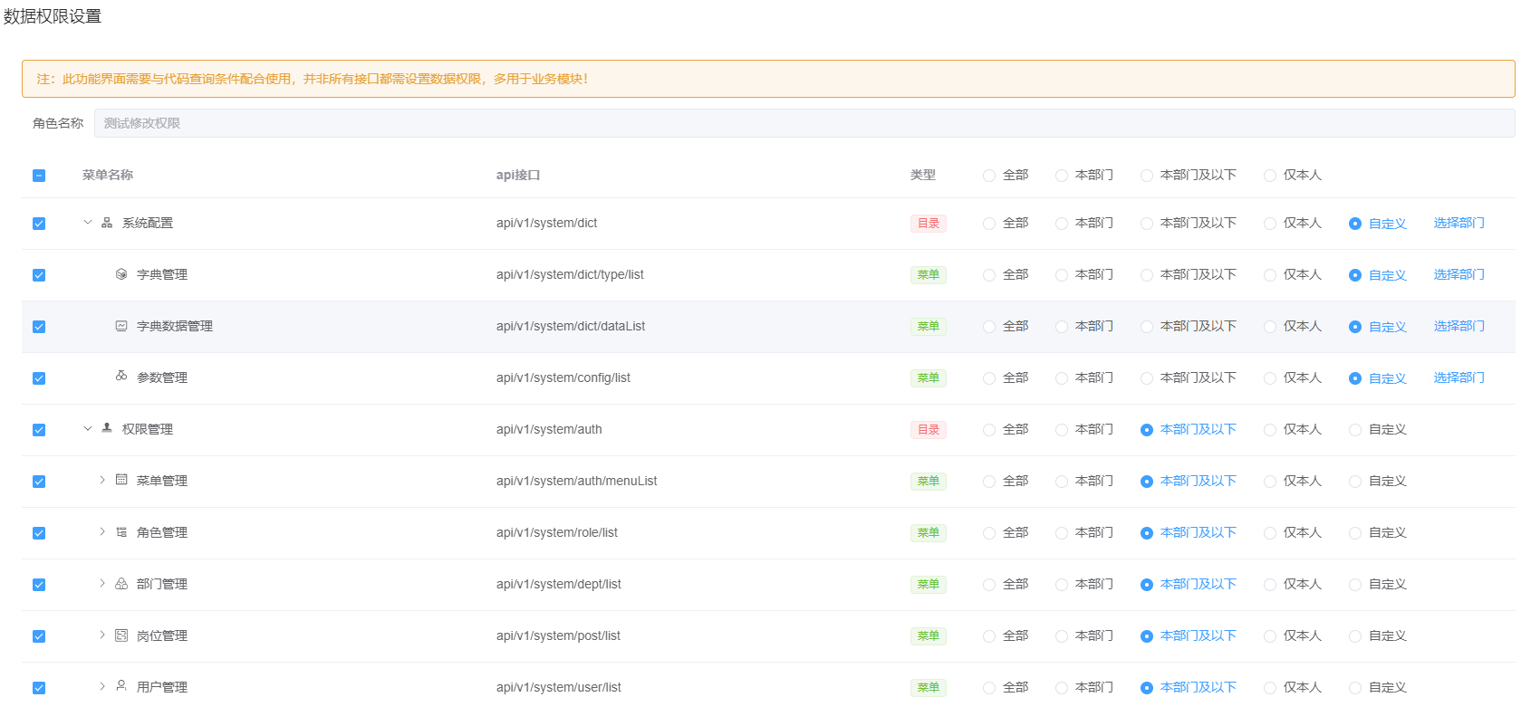
Task: Select 本部门及以下 radio in 权限管理 row
Action: [x=1147, y=430]
